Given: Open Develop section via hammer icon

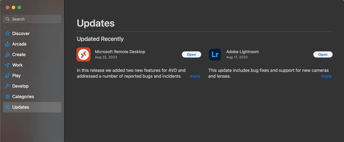Looking at the screenshot, I should click(x=7, y=86).
